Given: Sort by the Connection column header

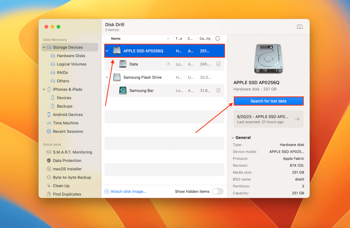Looking at the screenshot, I should [x=190, y=39].
